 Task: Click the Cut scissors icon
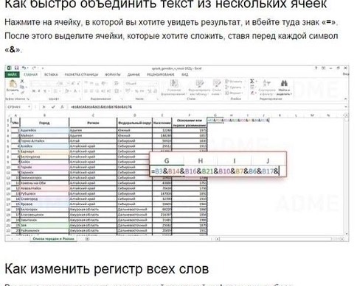click(x=22, y=81)
